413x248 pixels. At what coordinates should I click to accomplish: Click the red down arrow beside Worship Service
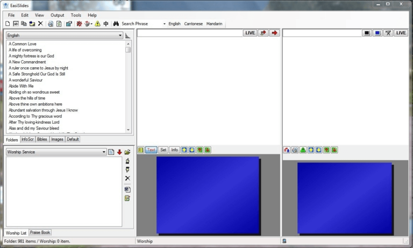119,152
